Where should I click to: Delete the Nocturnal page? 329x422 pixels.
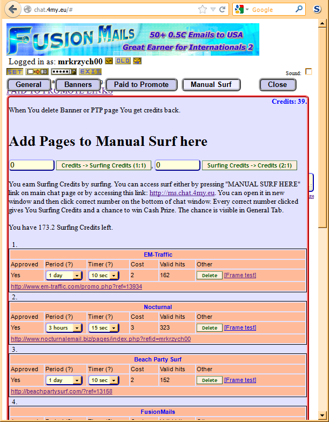coord(209,328)
